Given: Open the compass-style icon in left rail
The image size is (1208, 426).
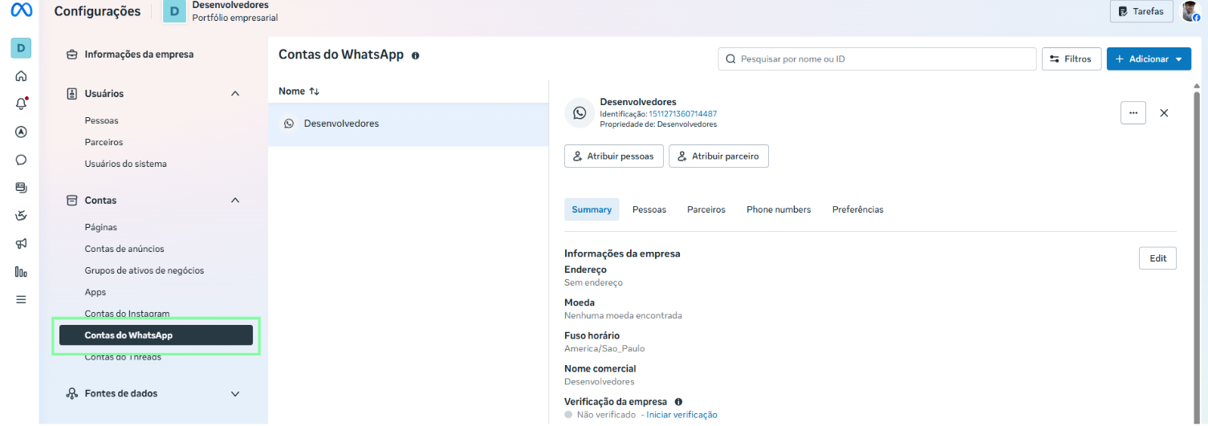Looking at the screenshot, I should click(21, 132).
